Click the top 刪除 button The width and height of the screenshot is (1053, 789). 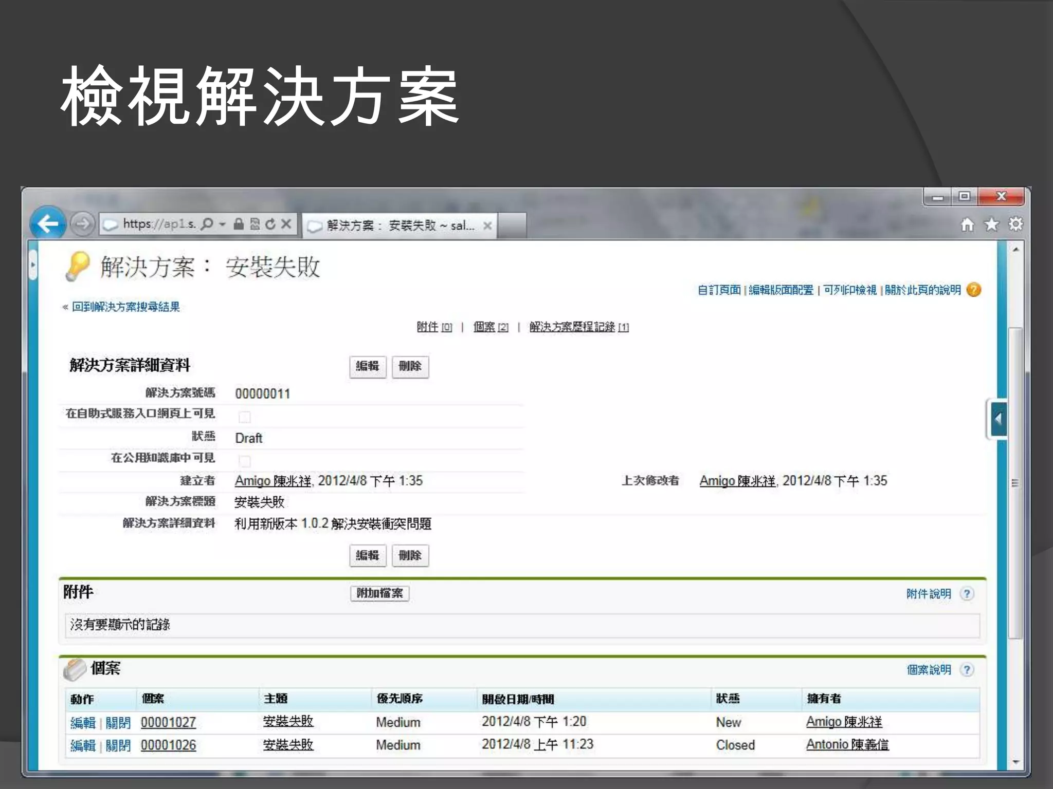pos(410,367)
